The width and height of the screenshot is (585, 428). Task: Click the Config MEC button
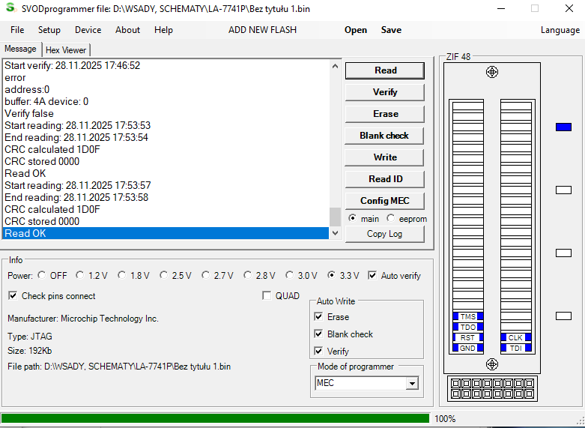pyautogui.click(x=384, y=201)
